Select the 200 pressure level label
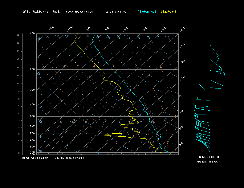The height and width of the screenshot is (188, 244). coord(32,69)
